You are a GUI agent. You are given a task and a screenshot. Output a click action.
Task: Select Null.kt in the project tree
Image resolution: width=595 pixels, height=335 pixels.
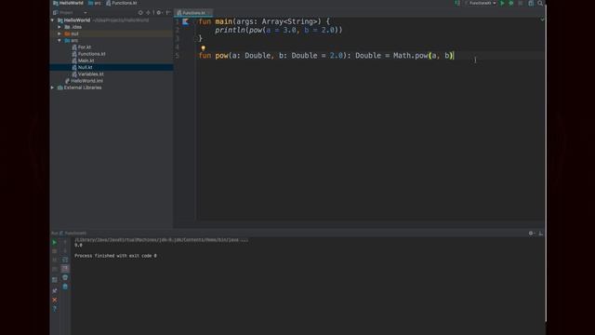[x=85, y=67]
